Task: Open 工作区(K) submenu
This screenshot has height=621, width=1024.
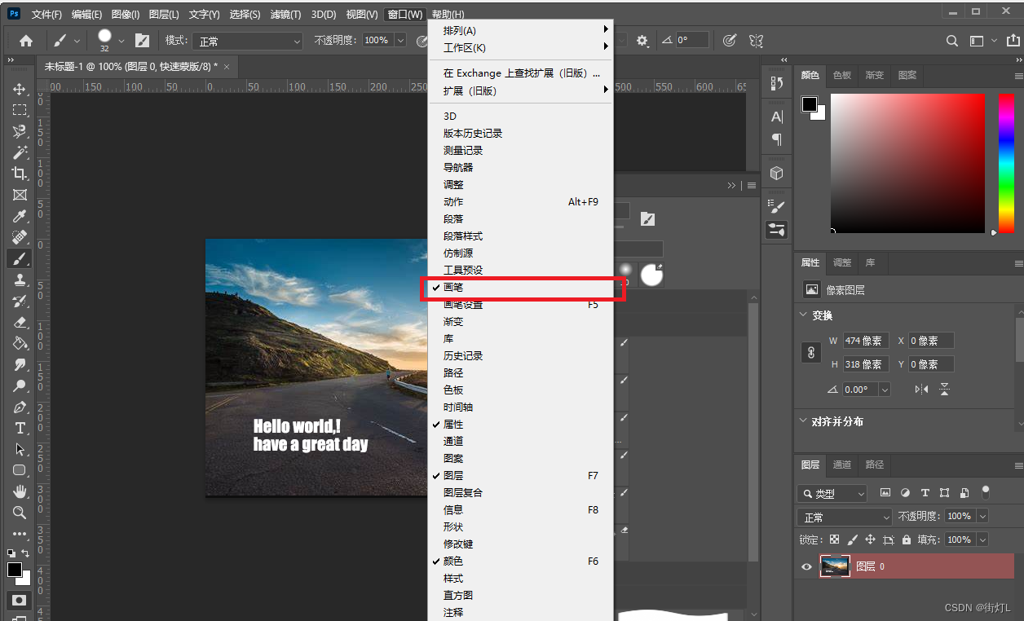Action: click(x=521, y=48)
